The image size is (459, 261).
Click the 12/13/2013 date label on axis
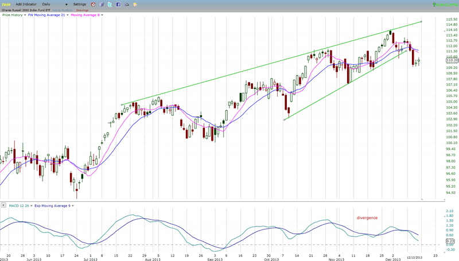(x=414, y=258)
